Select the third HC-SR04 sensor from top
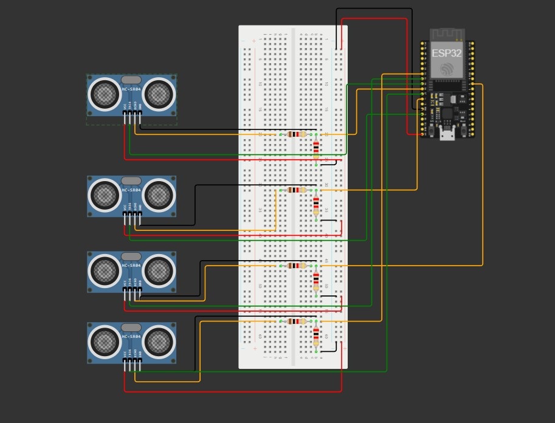The image size is (555, 423). pos(132,272)
